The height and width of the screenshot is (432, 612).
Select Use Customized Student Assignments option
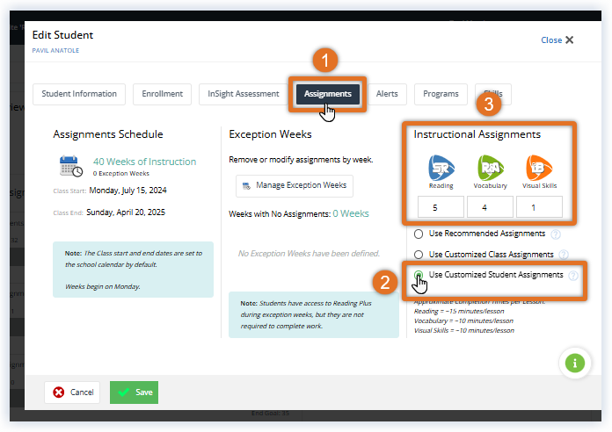coord(419,276)
